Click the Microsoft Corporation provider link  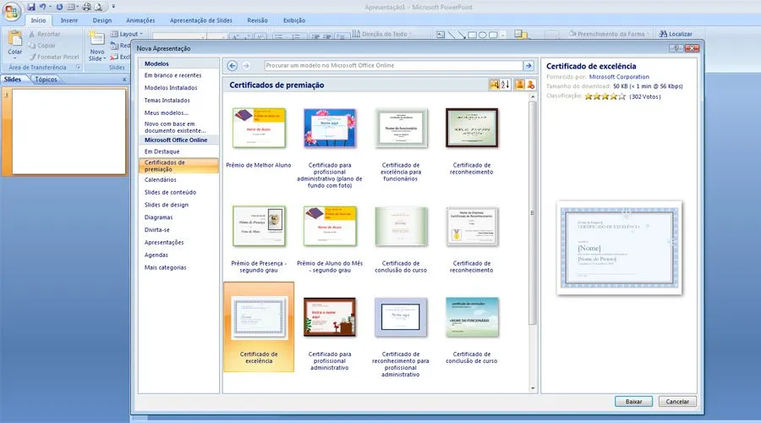[x=619, y=77]
